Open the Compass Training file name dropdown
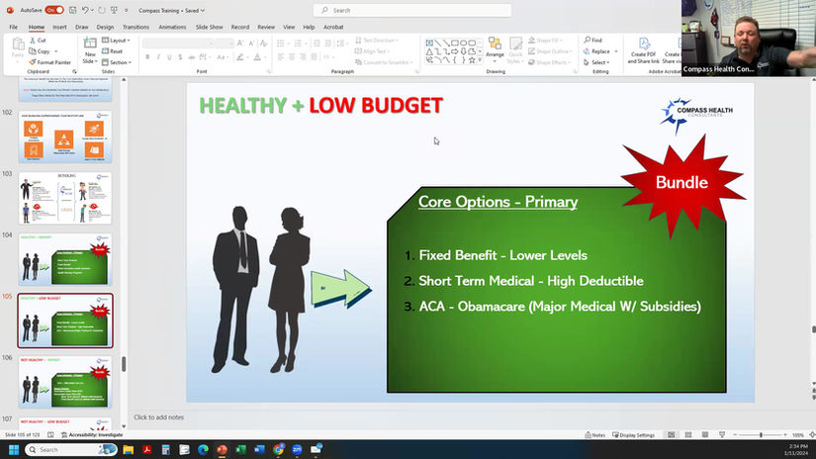 pyautogui.click(x=172, y=11)
